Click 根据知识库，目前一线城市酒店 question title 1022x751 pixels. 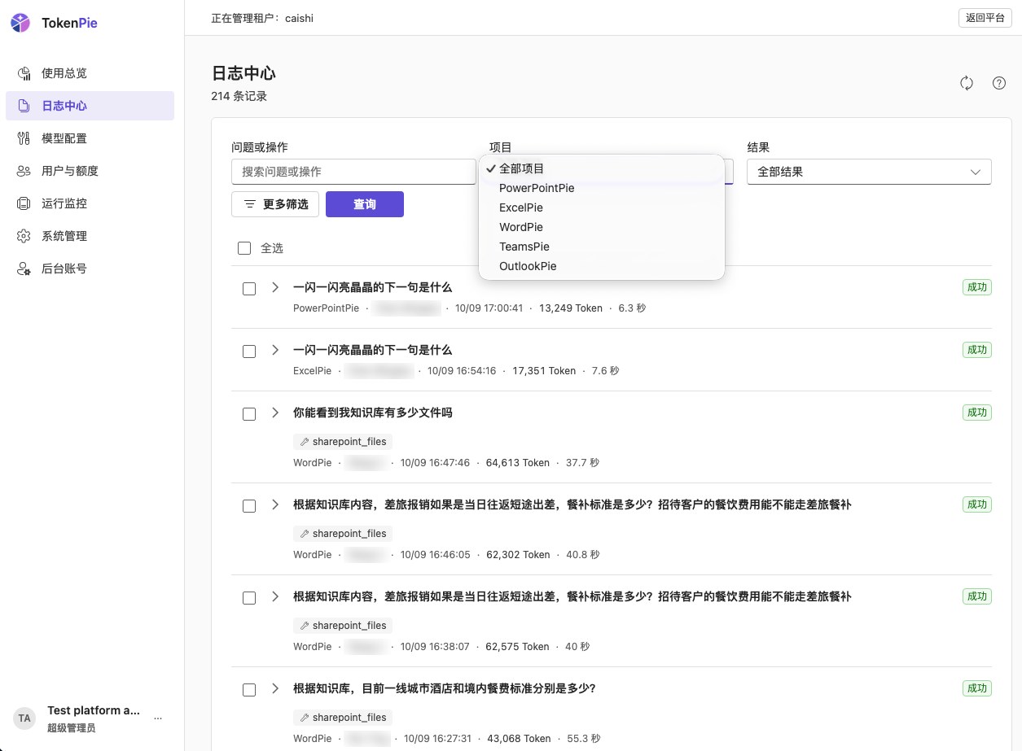[445, 688]
